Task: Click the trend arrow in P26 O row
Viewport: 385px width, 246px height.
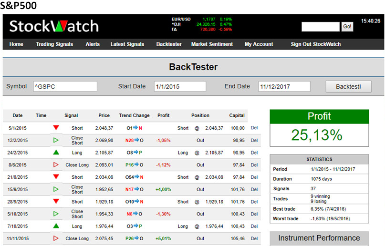Action: point(136,238)
